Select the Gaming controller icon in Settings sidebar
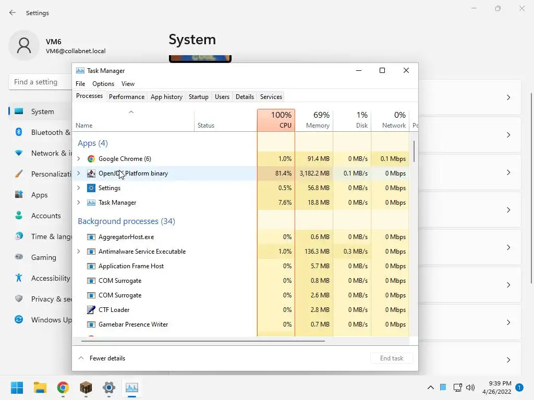 tap(19, 257)
